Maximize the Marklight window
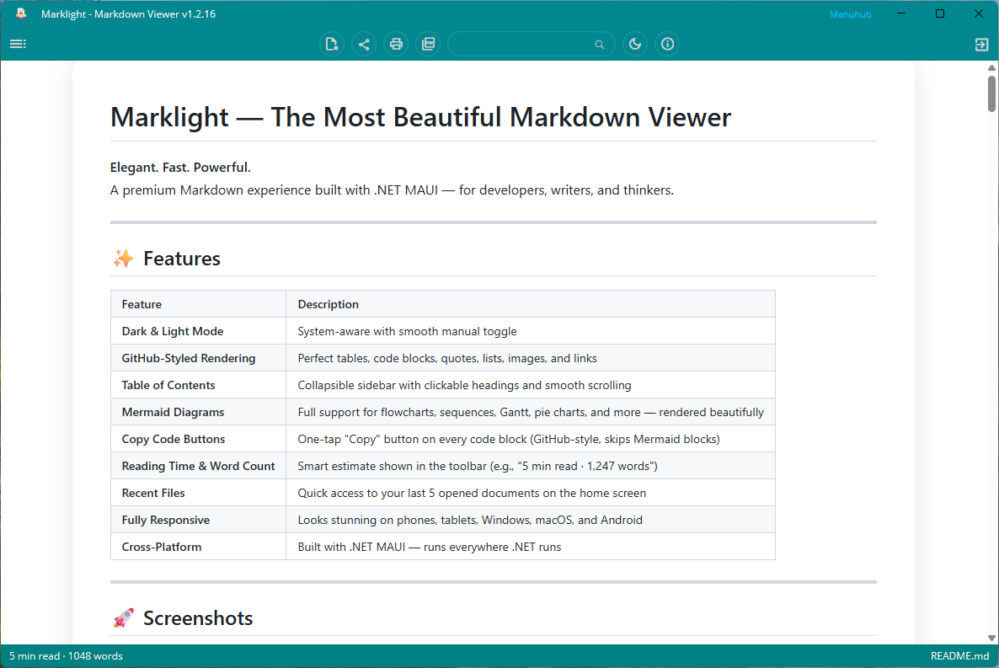999x668 pixels. point(940,13)
